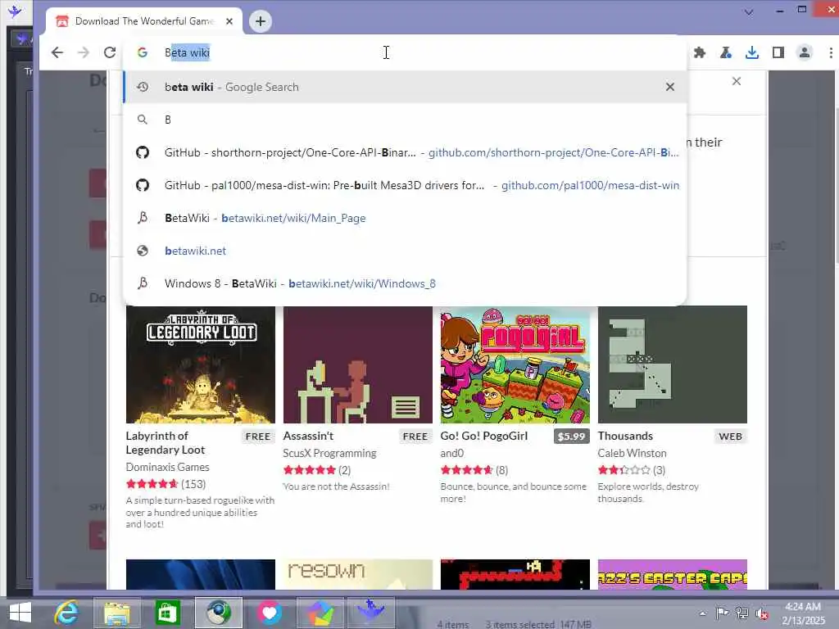This screenshot has height=629, width=839.
Task: Visit Dominaxis Games author page
Action: (x=167, y=467)
